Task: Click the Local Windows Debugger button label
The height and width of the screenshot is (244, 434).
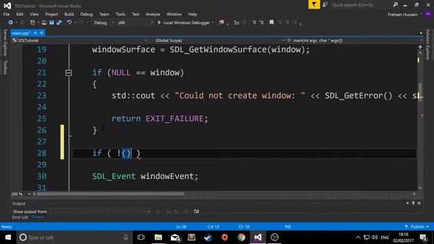Action: (186, 22)
